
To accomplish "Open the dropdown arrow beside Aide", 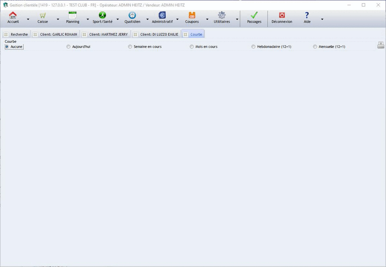I will tap(322, 19).
